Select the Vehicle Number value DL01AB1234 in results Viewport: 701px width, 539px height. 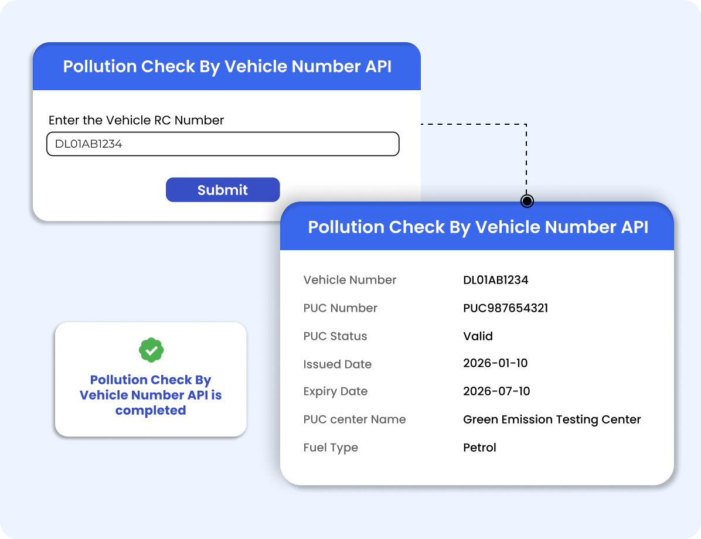coord(495,280)
